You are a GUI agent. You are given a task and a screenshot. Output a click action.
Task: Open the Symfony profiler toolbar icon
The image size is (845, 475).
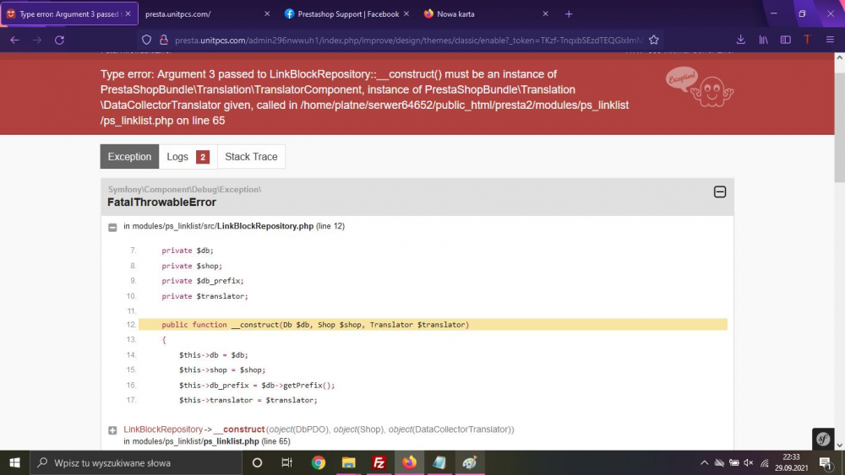(x=823, y=439)
